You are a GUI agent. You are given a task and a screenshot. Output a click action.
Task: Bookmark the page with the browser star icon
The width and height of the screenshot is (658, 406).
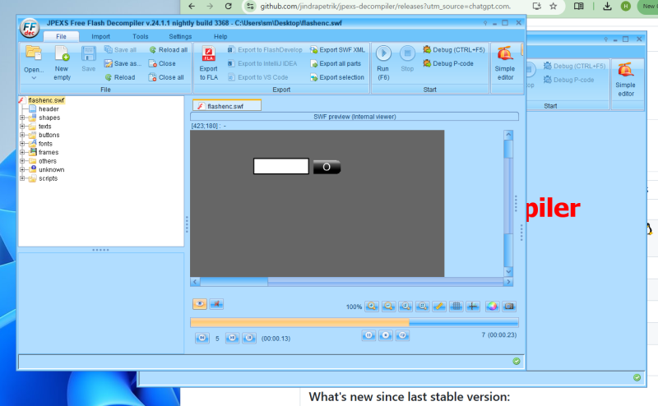coord(554,6)
